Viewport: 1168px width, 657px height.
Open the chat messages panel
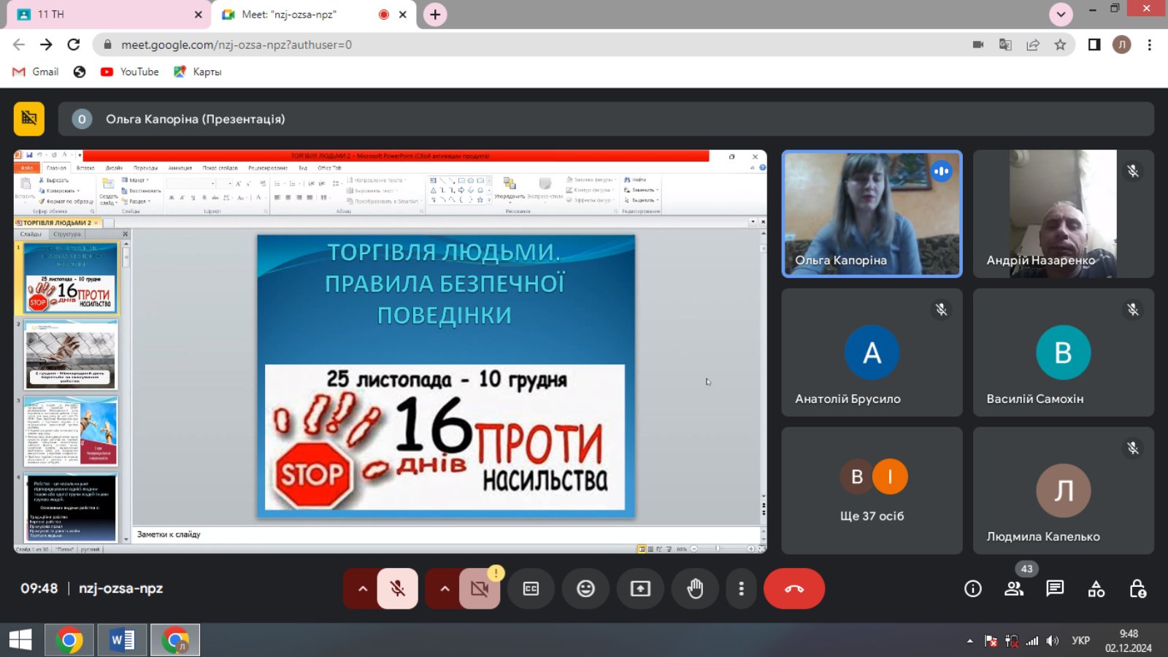[1055, 588]
